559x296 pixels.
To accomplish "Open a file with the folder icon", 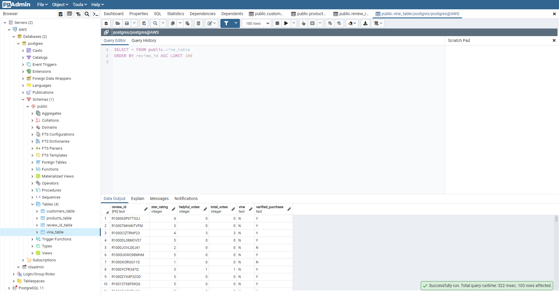I will click(x=118, y=23).
